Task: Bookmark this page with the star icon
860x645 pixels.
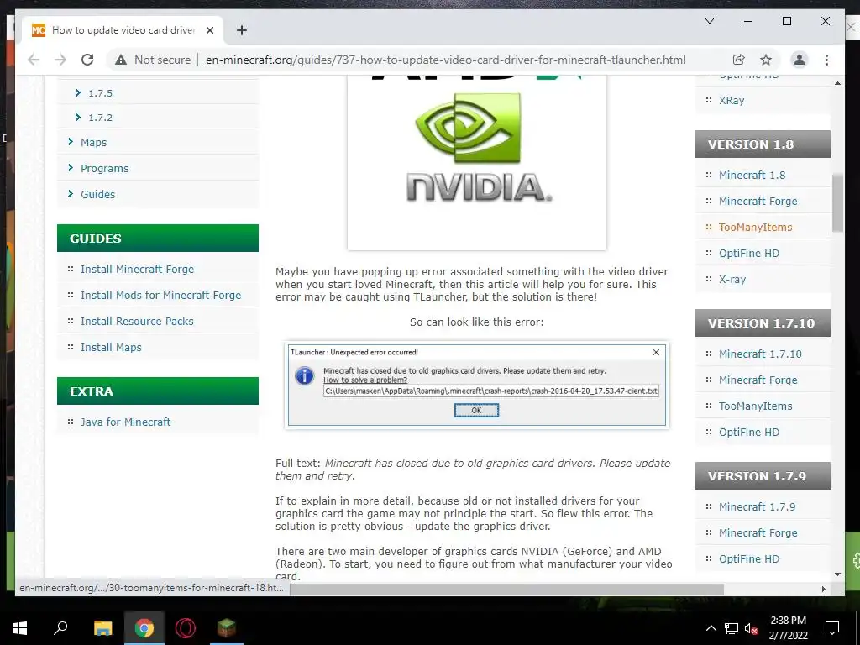Action: pos(766,60)
